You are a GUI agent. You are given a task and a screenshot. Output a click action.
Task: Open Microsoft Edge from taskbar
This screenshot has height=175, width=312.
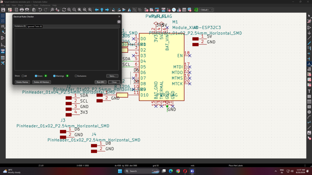pyautogui.click(x=171, y=171)
